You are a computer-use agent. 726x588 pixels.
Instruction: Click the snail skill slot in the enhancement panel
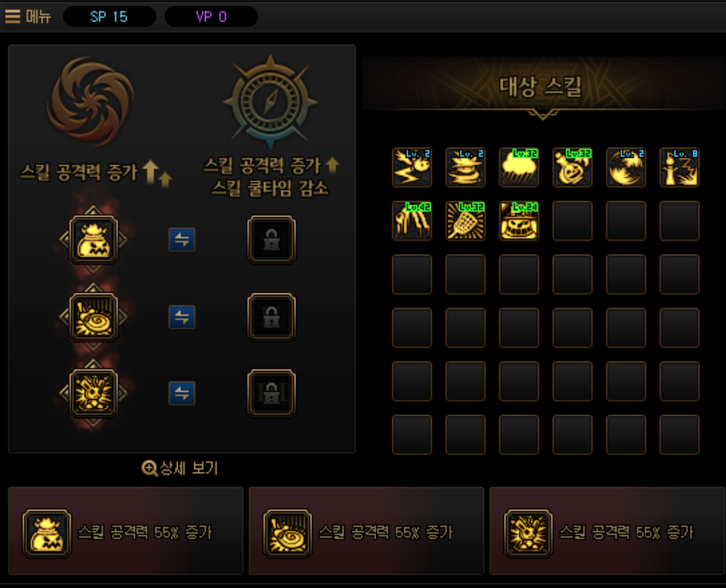[94, 317]
